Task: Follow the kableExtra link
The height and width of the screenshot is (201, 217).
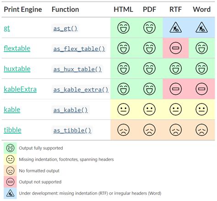Action: (20, 89)
